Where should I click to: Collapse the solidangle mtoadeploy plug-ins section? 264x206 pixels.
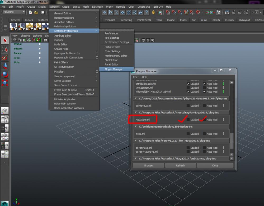136,127
